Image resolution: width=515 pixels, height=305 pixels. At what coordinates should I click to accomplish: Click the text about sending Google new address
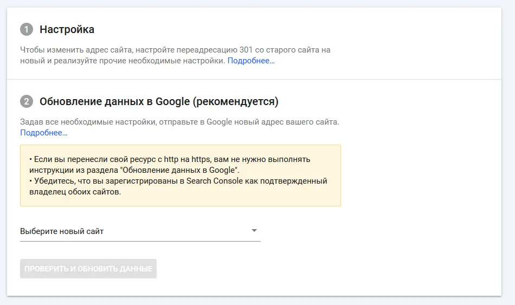click(x=179, y=122)
